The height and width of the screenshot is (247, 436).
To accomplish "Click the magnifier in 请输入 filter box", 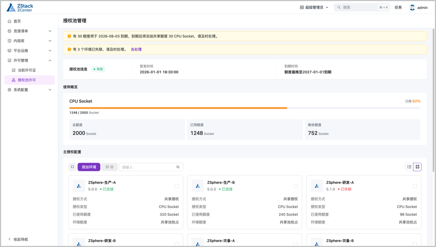I will click(x=178, y=167).
